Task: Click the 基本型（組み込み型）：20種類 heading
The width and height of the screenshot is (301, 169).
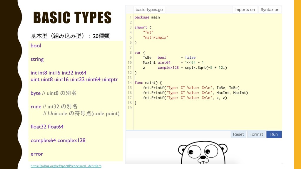Action: [70, 36]
